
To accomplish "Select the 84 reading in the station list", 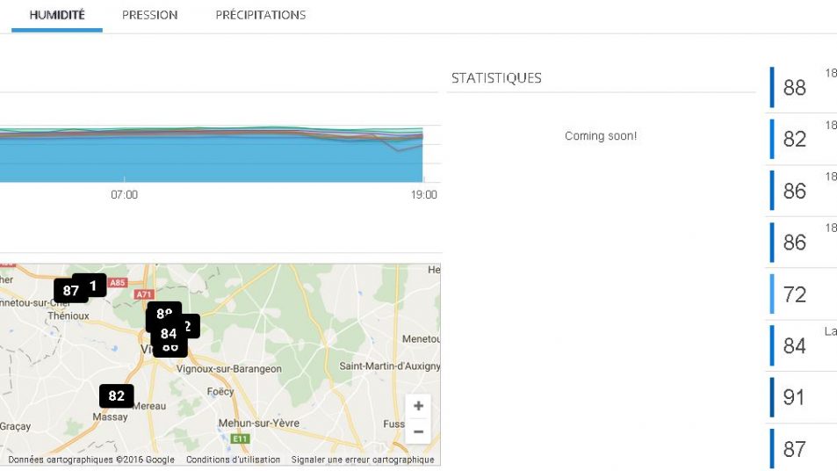I will click(794, 346).
